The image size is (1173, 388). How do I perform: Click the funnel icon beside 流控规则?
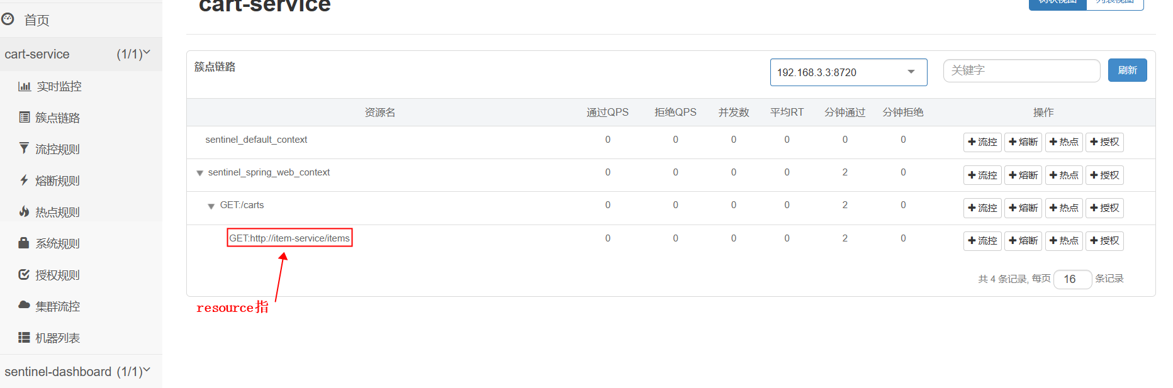point(24,148)
